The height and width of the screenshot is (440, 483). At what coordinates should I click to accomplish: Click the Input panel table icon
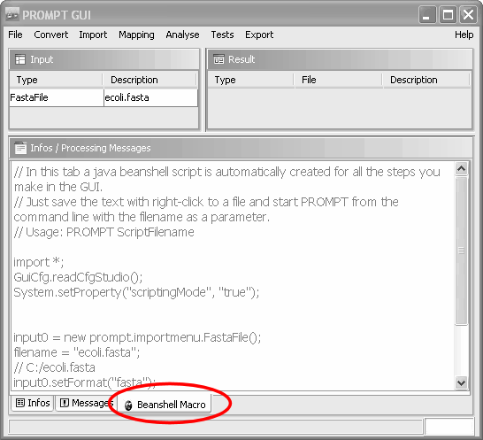coord(20,59)
